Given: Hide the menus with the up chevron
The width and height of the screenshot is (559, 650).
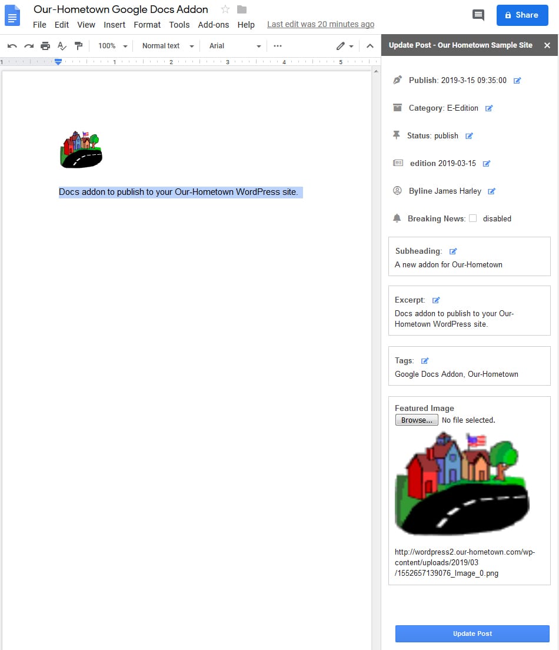Looking at the screenshot, I should pos(370,46).
